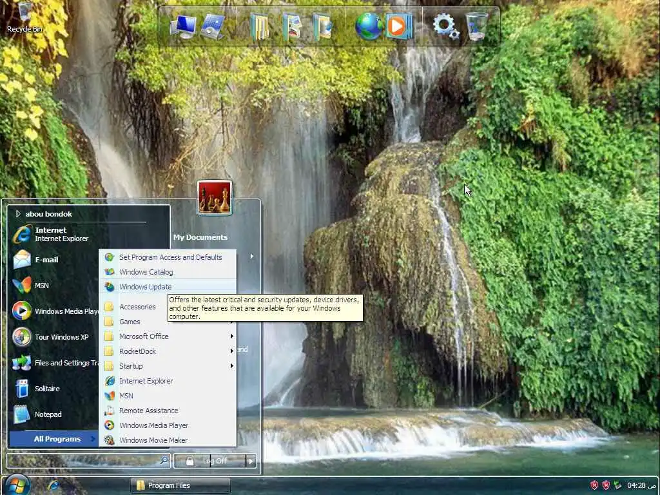Click the submenu arrow below My Documents
This screenshot has height=495, width=660.
tap(252, 256)
